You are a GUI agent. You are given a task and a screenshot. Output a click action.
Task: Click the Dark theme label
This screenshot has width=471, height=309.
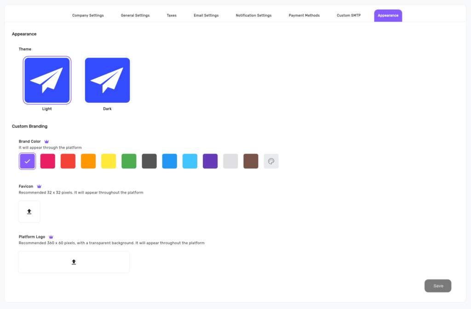point(107,109)
